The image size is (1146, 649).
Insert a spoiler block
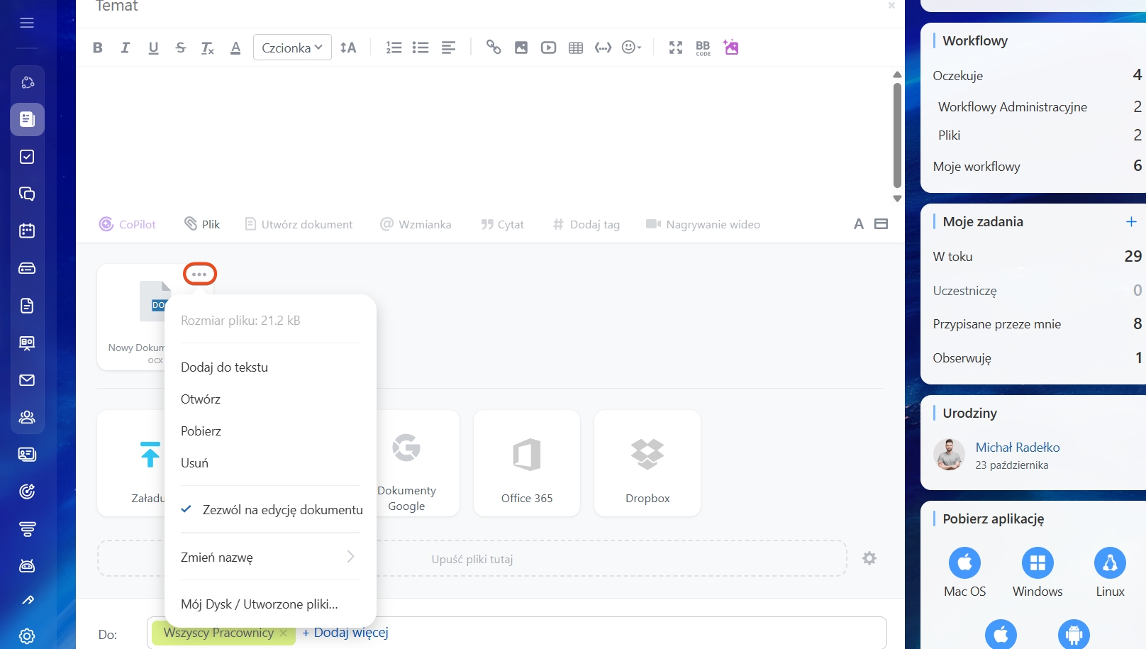(603, 48)
